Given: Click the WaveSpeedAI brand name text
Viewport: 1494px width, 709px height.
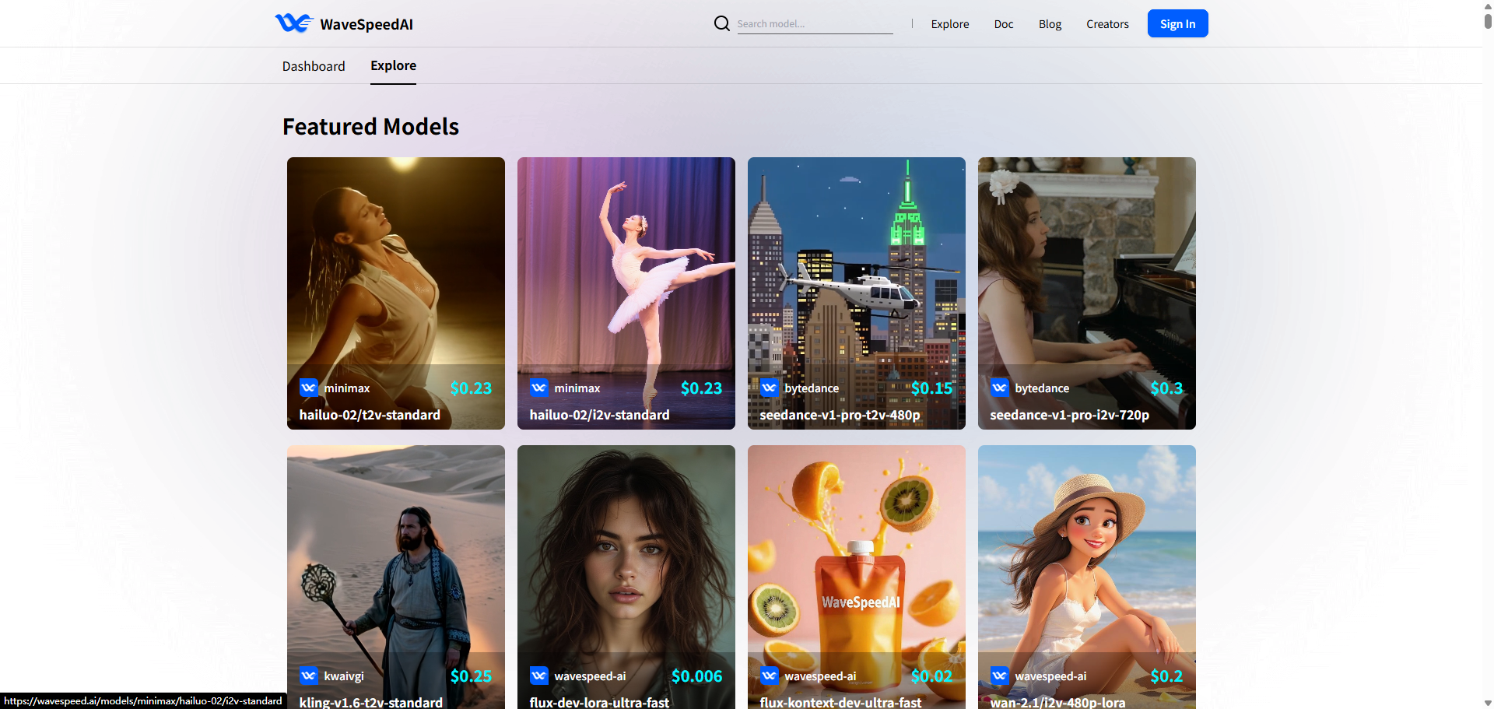Looking at the screenshot, I should [x=366, y=24].
